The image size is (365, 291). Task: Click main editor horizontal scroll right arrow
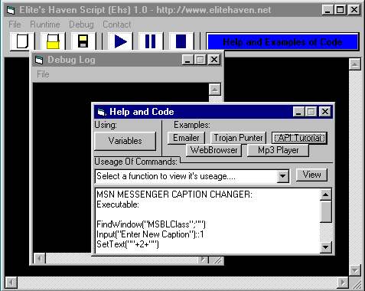343,283
